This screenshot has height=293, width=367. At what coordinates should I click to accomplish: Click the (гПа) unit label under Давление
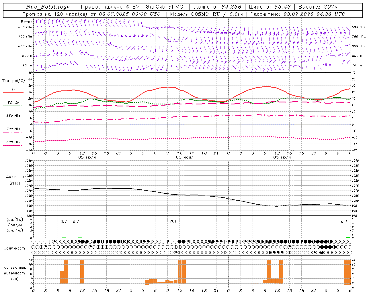click(15, 183)
